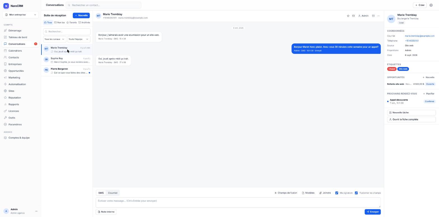This screenshot has width=439, height=217.
Task: Open Pierre Bergeron's conversation
Action: [x=67, y=71]
